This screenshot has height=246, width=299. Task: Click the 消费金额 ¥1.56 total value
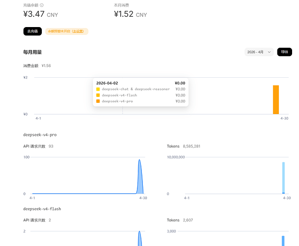tap(46, 66)
